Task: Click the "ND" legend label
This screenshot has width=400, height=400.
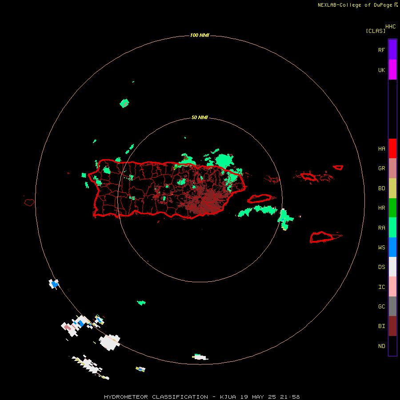Action: click(381, 346)
